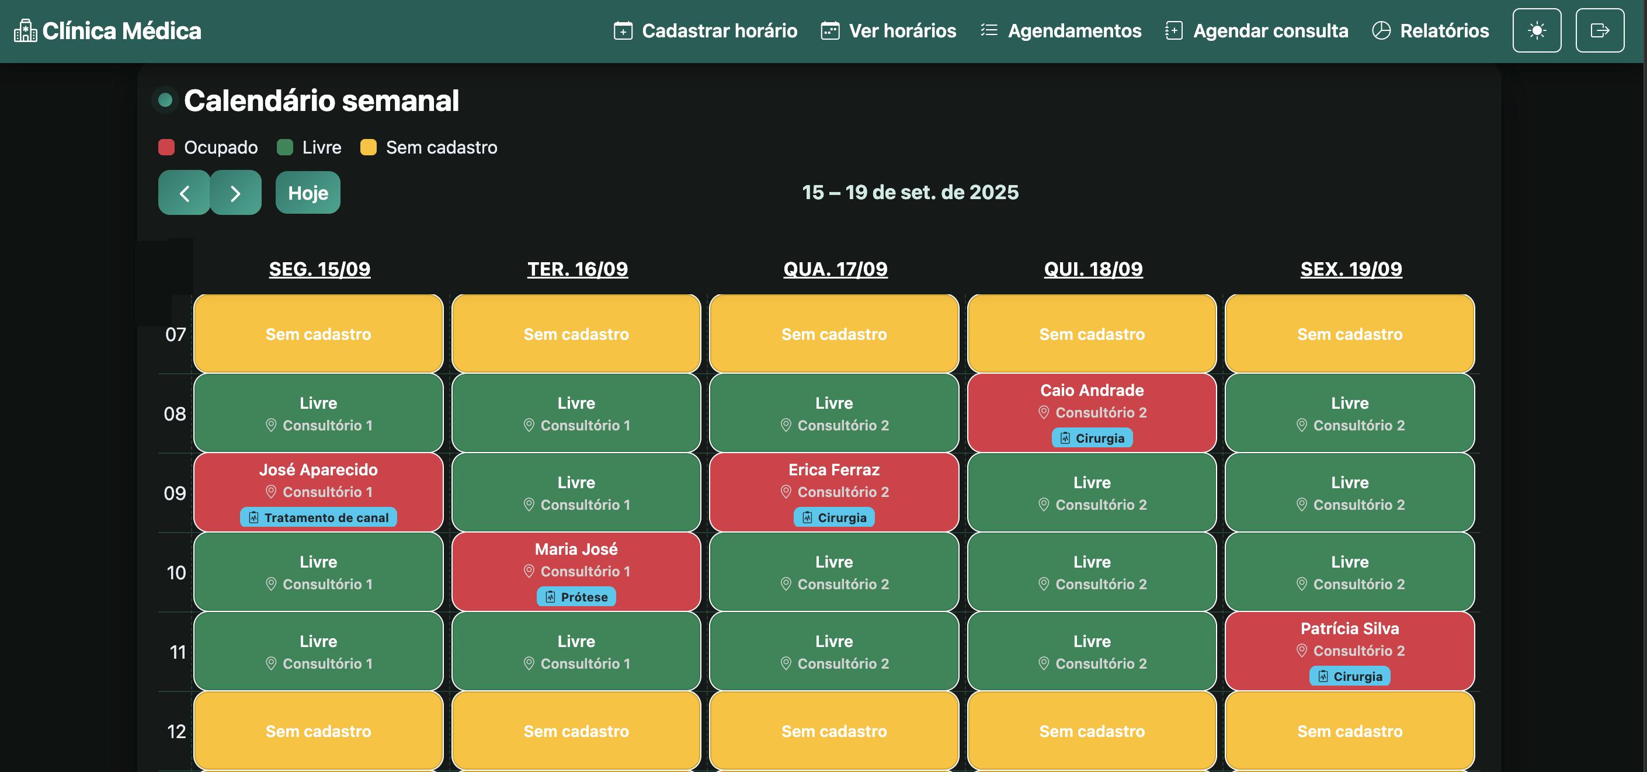Select Agendamentos in the navigation bar
1647x772 pixels.
(1075, 30)
